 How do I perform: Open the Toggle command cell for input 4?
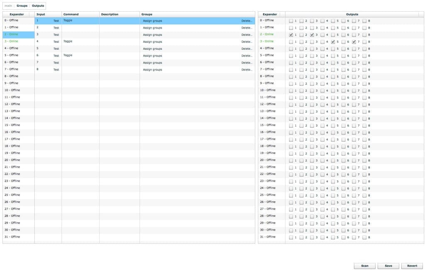click(x=68, y=41)
